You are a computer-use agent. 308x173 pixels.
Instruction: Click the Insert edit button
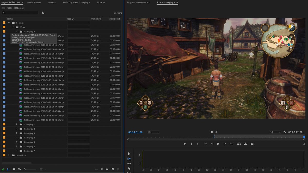click(x=239, y=144)
